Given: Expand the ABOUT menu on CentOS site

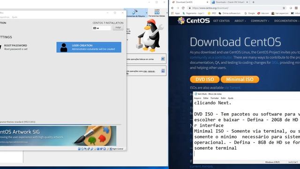Looking at the screenshot, I should click(240, 21).
